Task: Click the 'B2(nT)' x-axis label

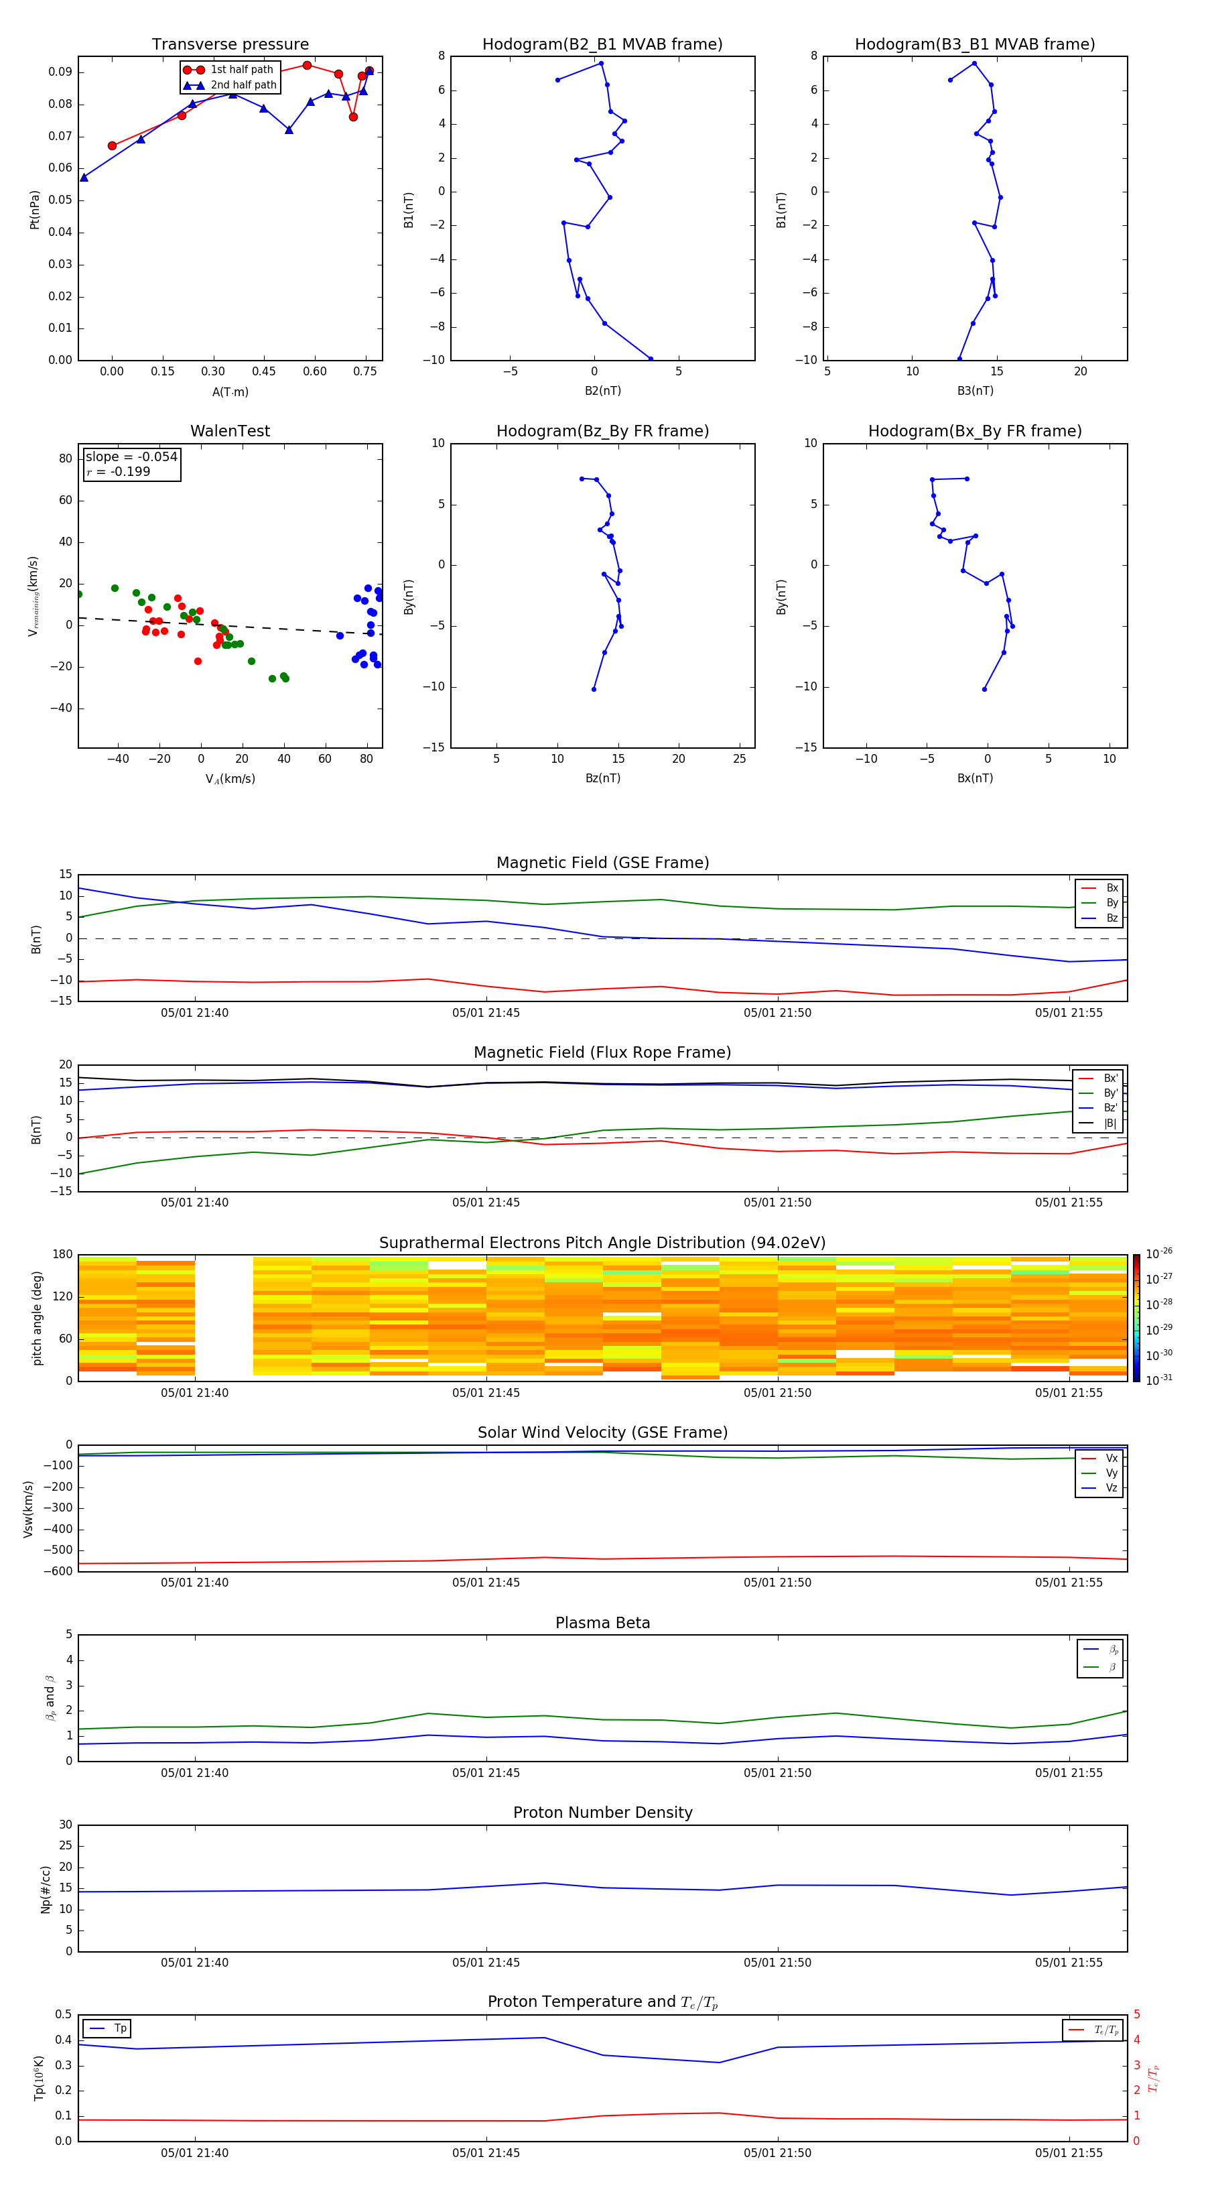Action: pyautogui.click(x=602, y=391)
